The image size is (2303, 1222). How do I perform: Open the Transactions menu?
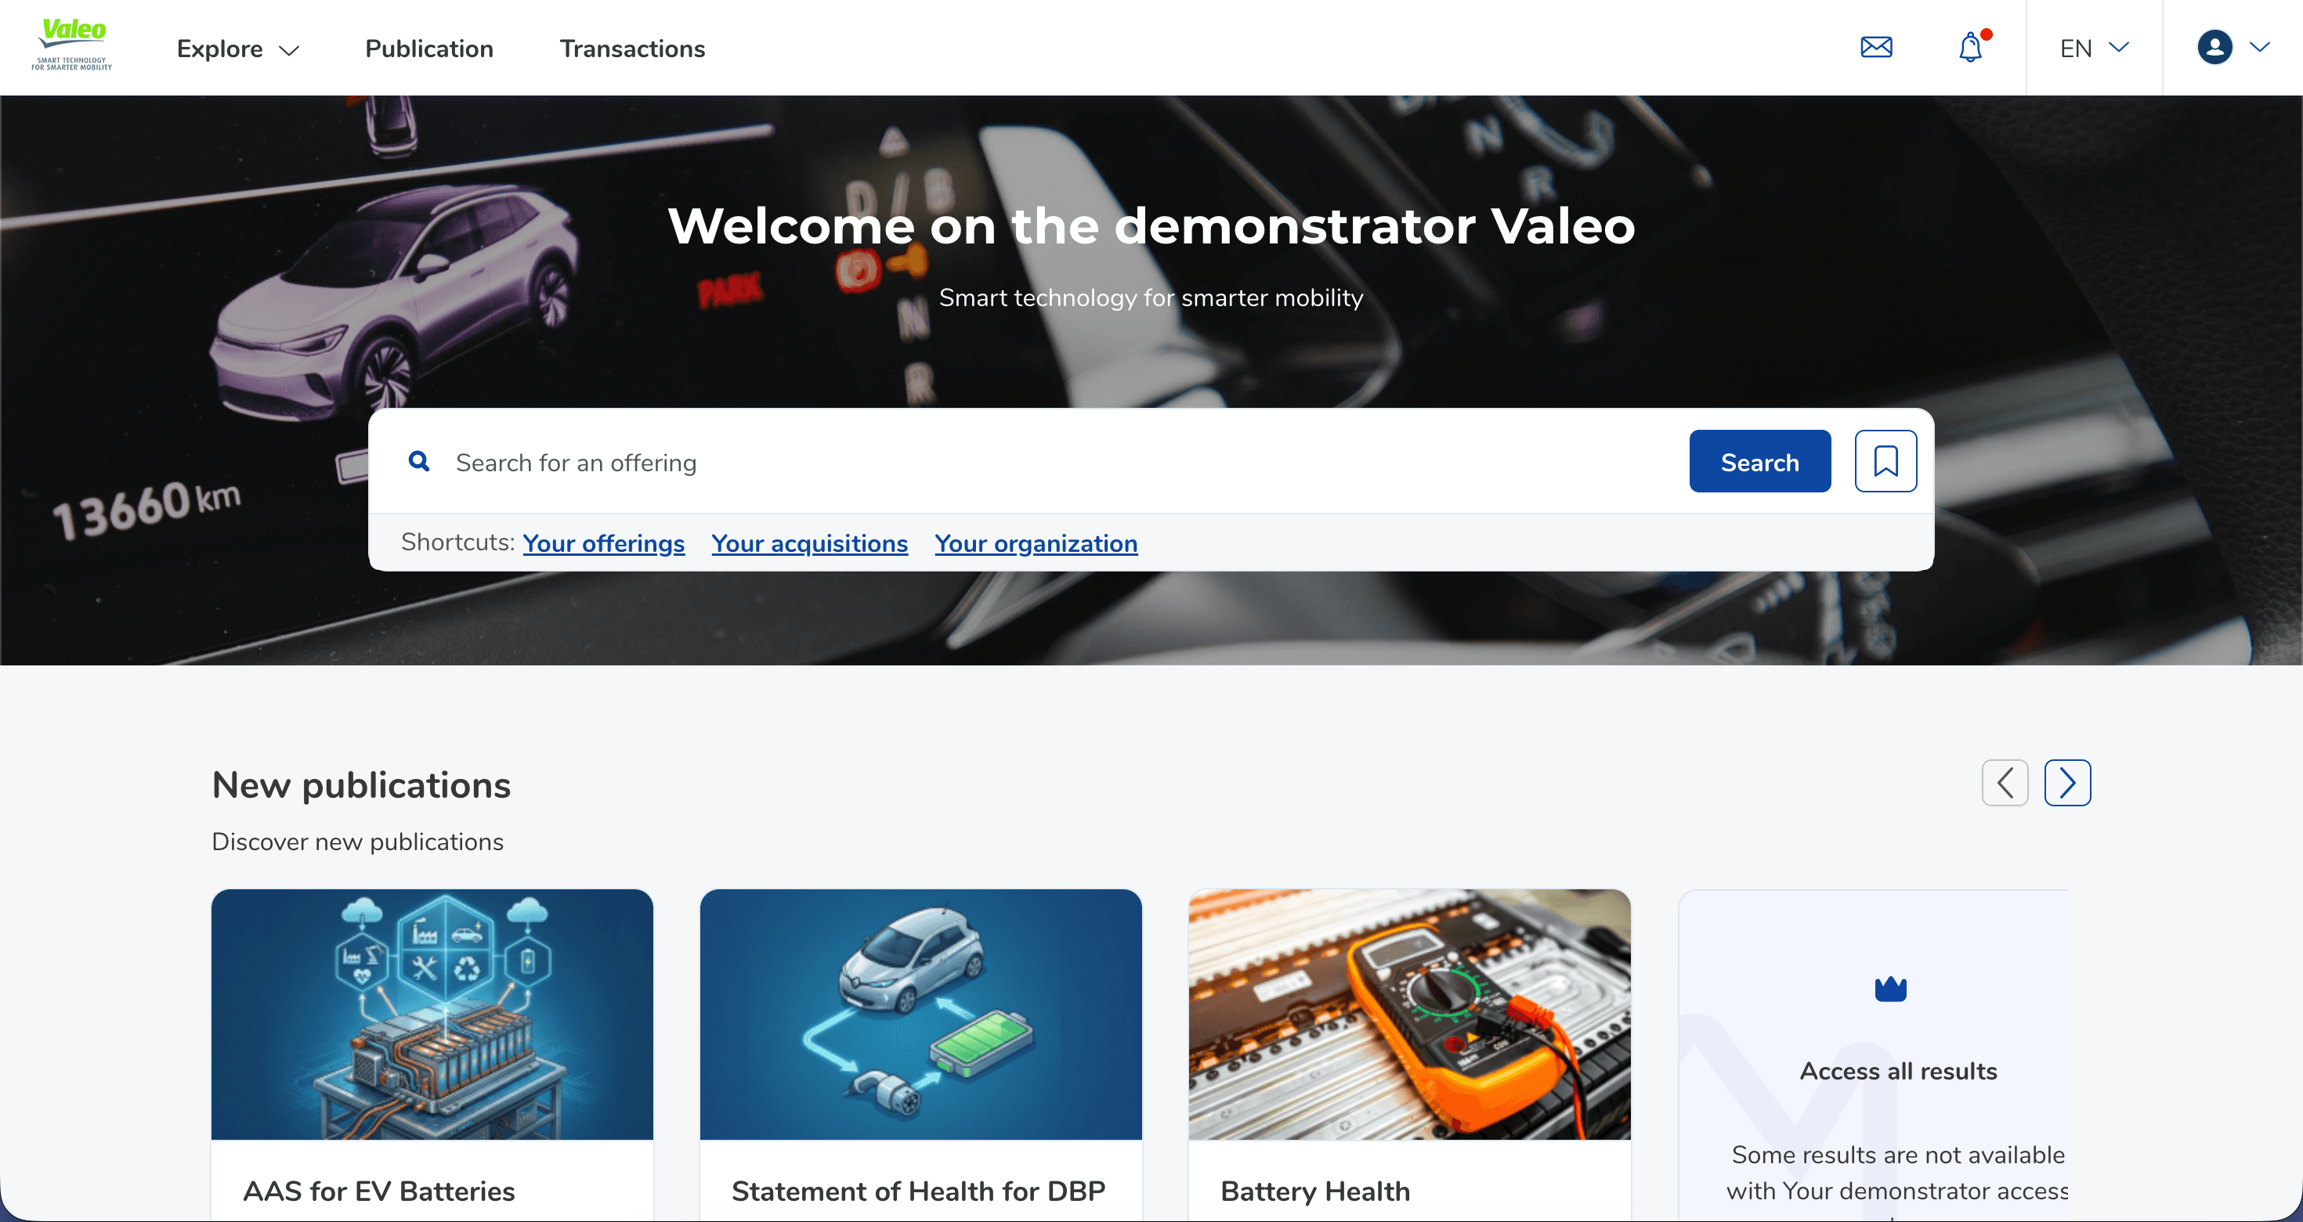(x=632, y=49)
